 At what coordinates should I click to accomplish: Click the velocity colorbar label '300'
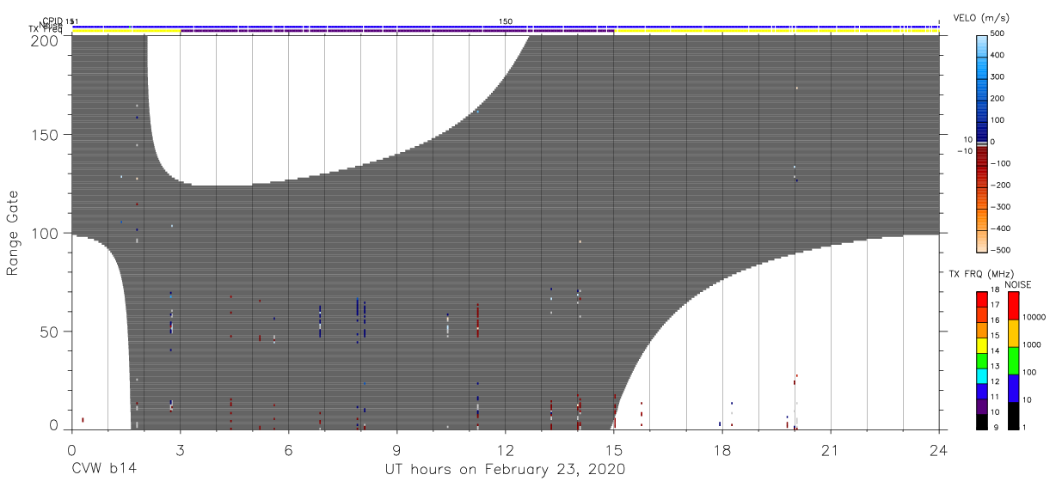[x=998, y=77]
